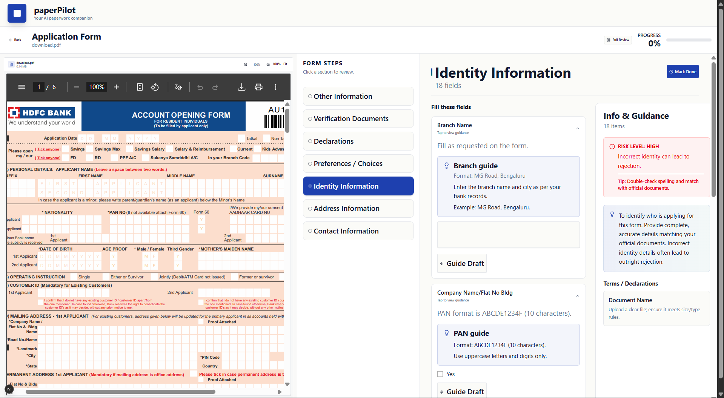Click the PDF zoom in plus icon

[x=116, y=87]
